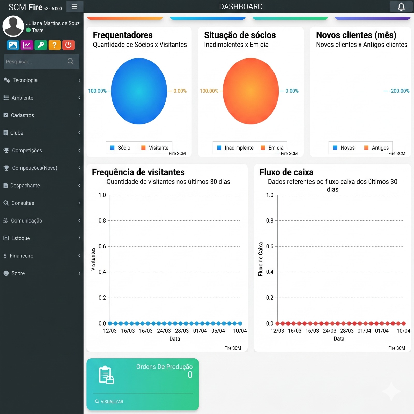Click the notification bell icon

401,7
